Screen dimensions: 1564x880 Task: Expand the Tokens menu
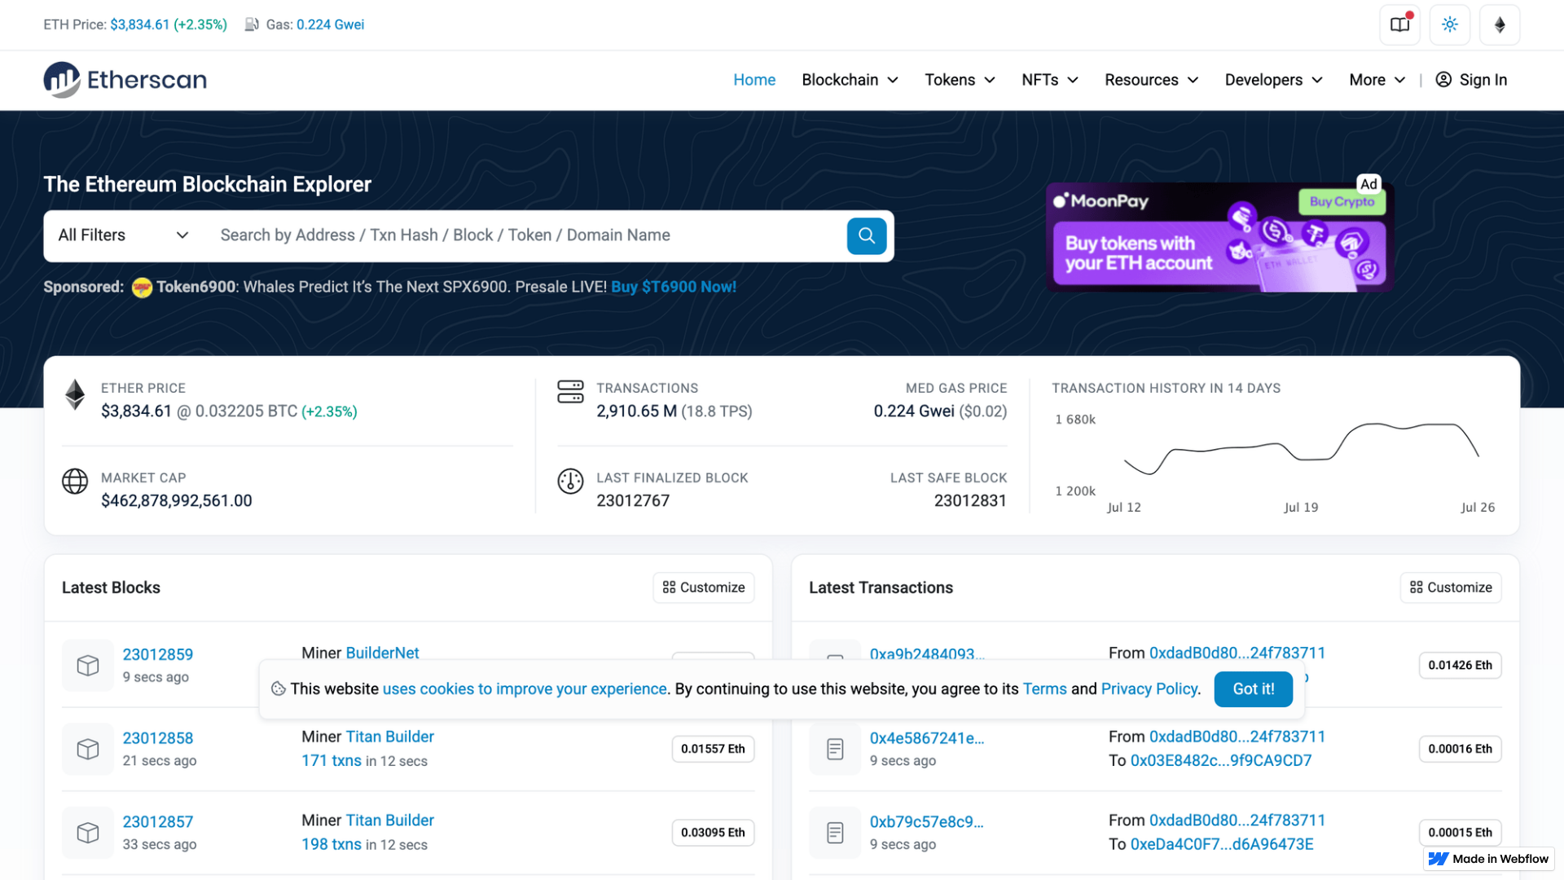pyautogui.click(x=960, y=80)
